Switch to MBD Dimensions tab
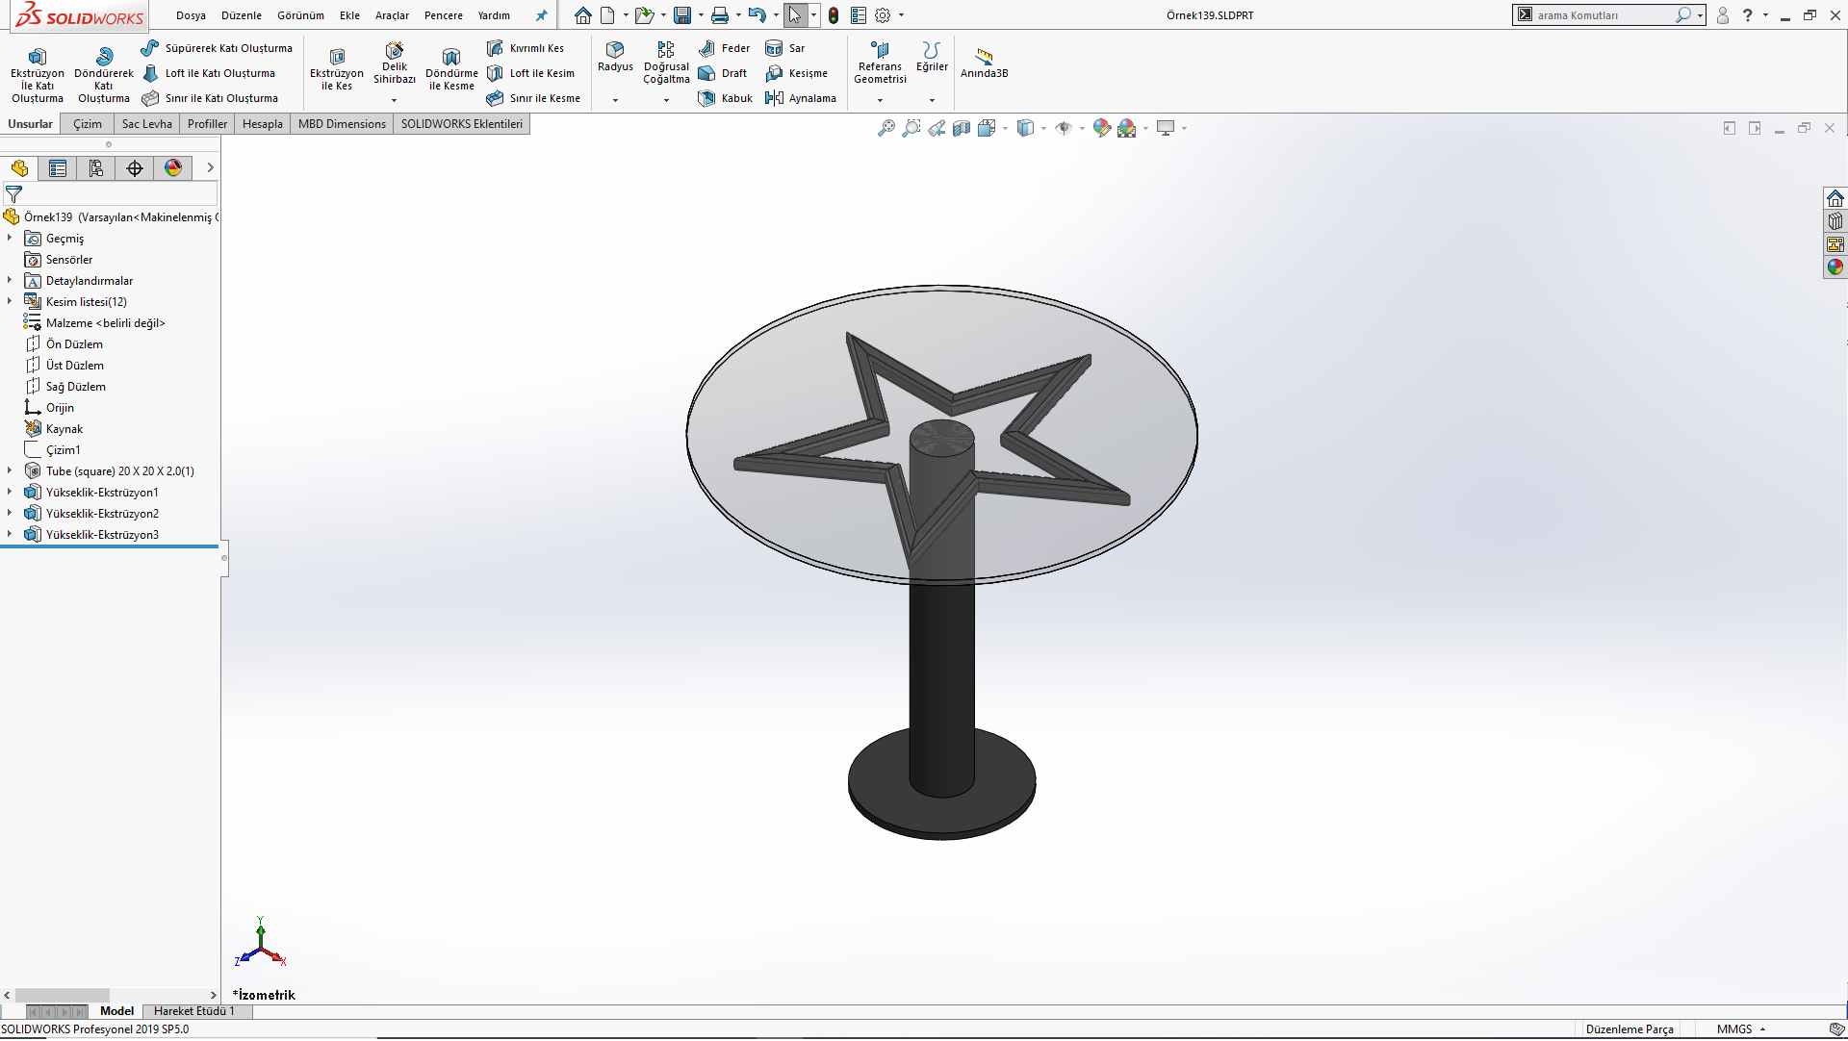This screenshot has height=1041, width=1848. tap(342, 124)
